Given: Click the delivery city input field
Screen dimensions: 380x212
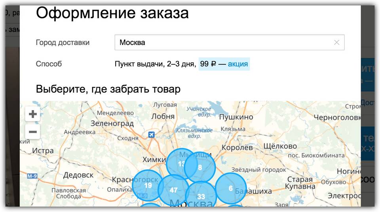Looking at the screenshot, I should coord(222,43).
